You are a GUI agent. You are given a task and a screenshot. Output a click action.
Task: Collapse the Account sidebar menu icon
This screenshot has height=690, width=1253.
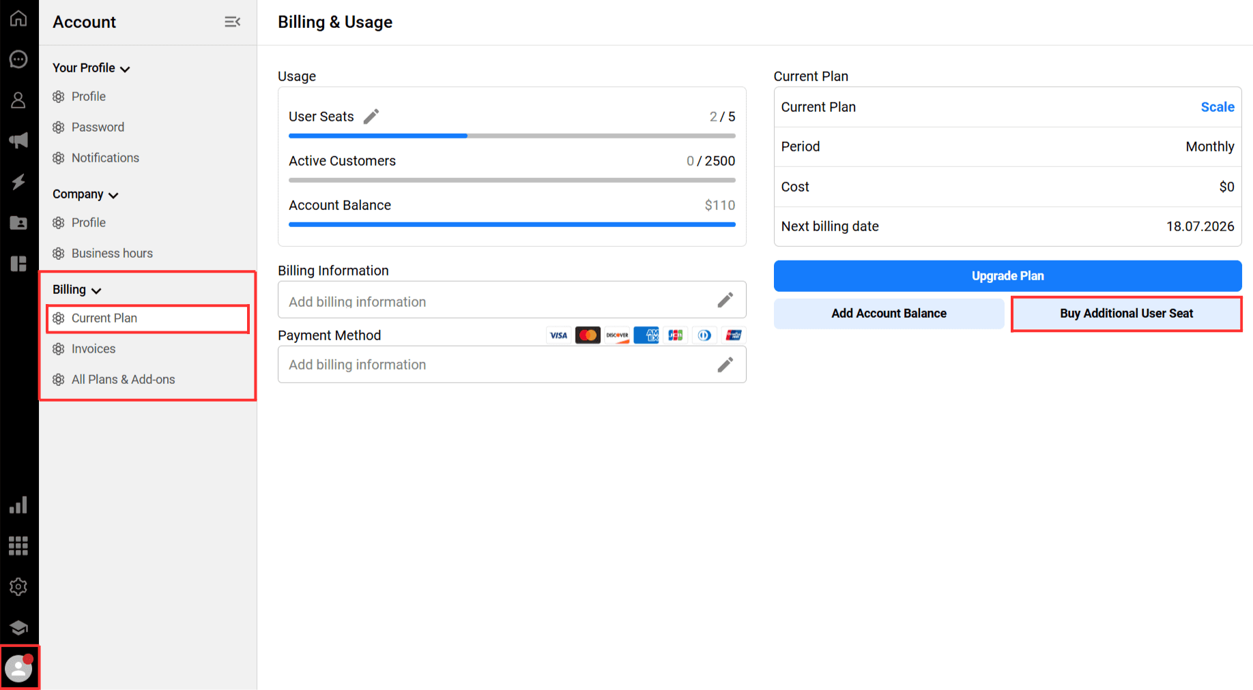click(x=232, y=22)
